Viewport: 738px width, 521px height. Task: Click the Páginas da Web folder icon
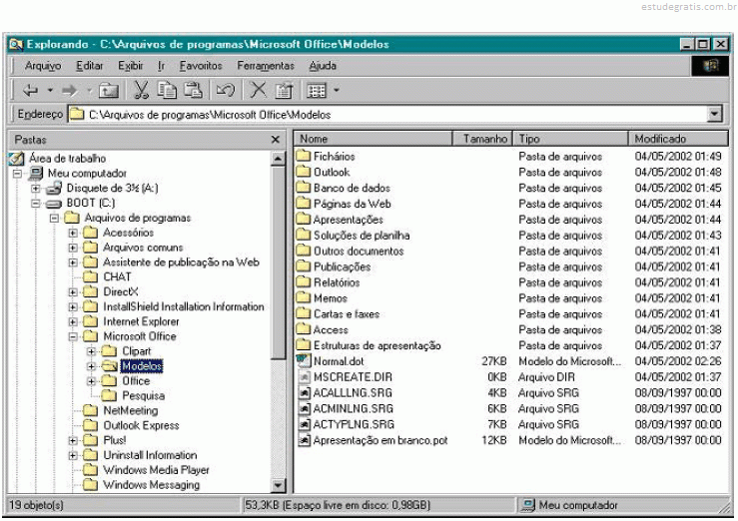point(304,204)
